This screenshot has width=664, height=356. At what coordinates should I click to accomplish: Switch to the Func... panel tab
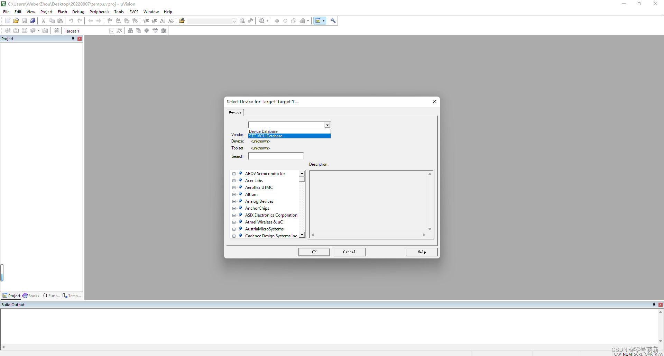click(x=51, y=296)
